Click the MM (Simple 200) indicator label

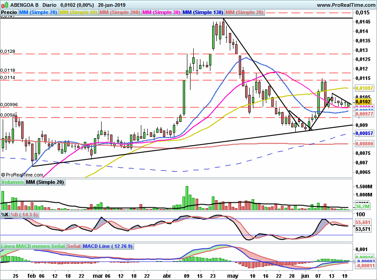120,12
